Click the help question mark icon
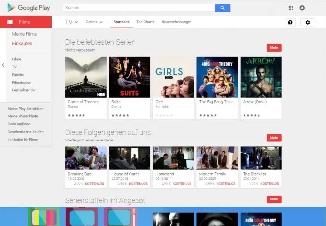 (x=290, y=22)
